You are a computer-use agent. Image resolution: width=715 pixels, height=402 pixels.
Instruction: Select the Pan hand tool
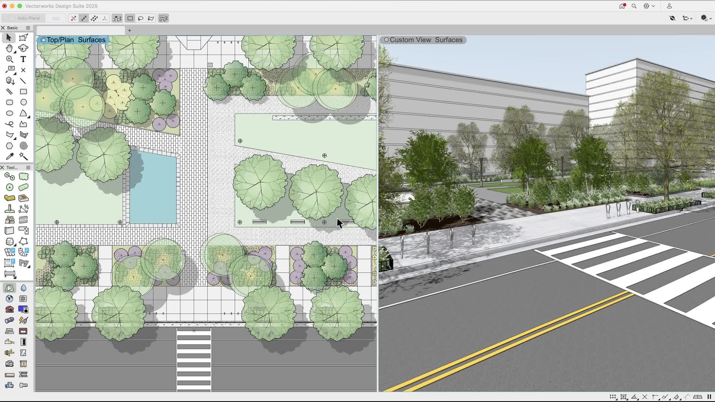click(x=9, y=48)
